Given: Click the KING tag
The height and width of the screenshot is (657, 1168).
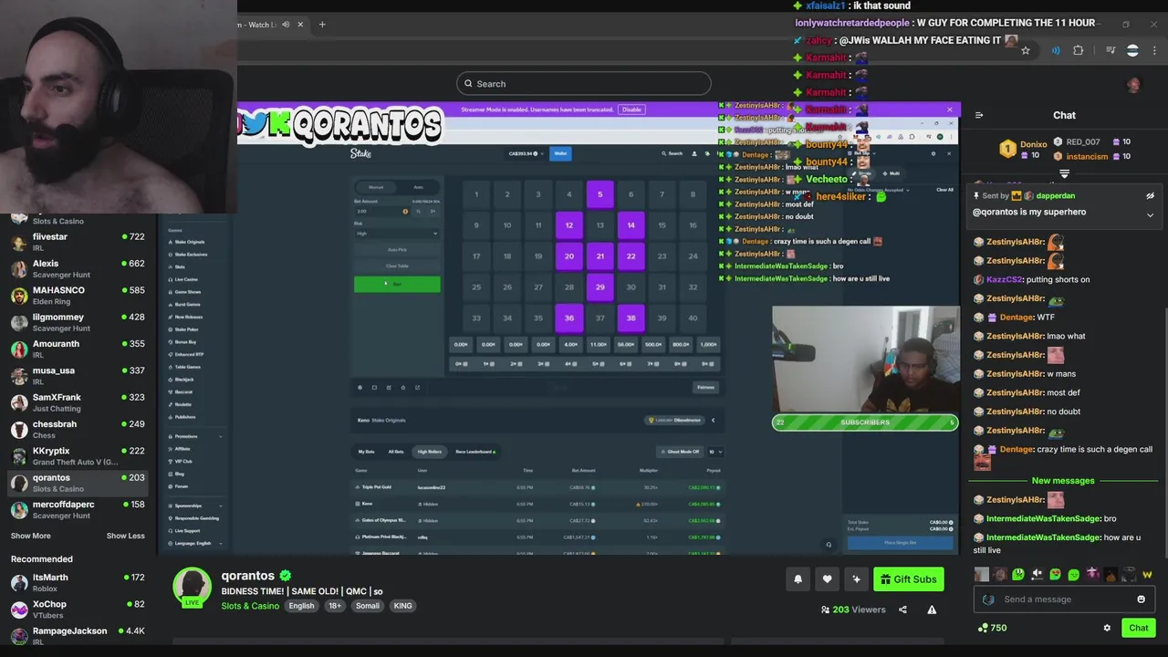Looking at the screenshot, I should tap(402, 606).
